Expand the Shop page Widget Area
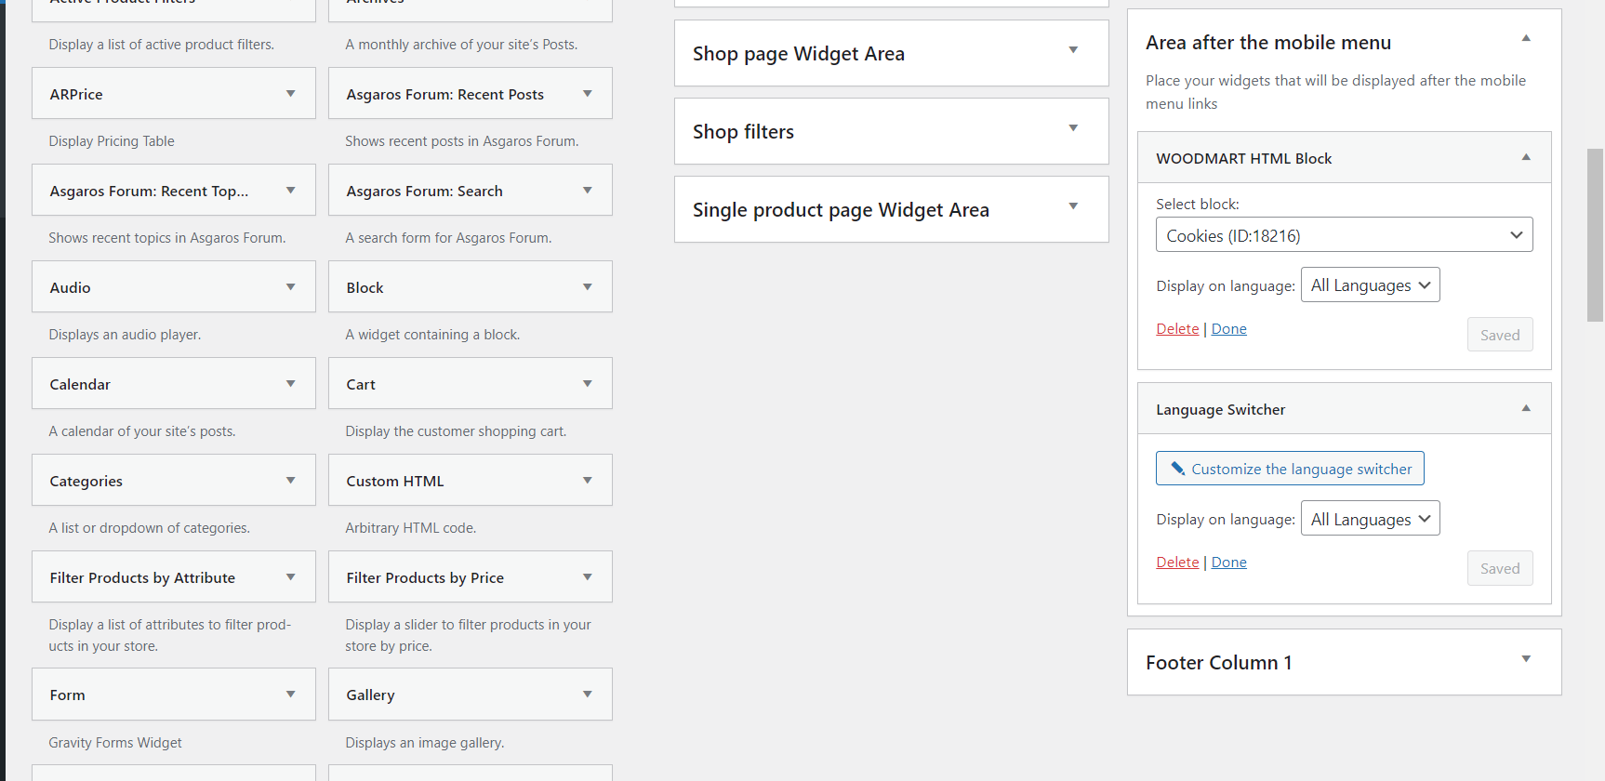The width and height of the screenshot is (1605, 781). coord(1073,50)
